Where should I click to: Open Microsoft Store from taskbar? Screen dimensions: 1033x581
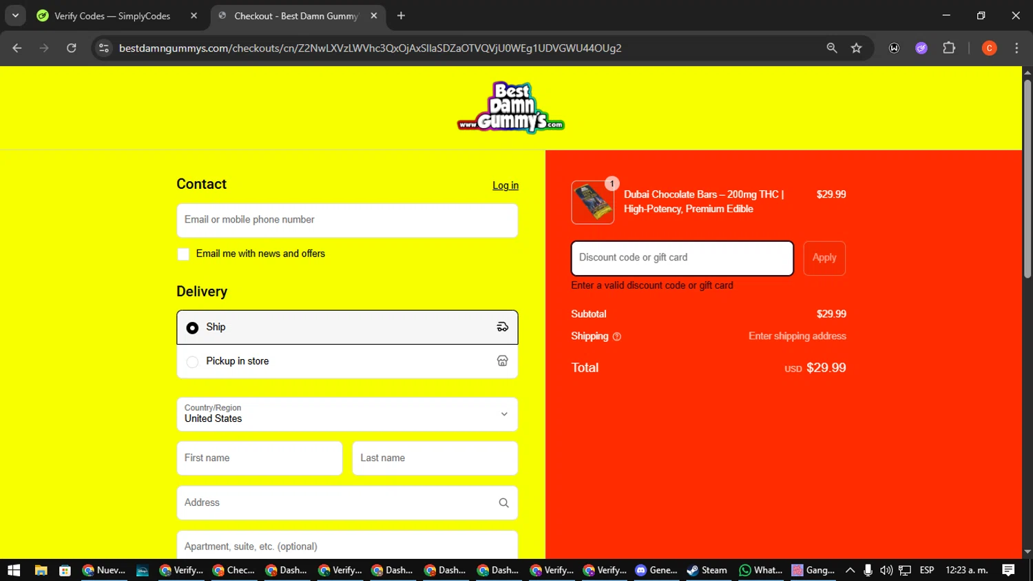click(65, 570)
